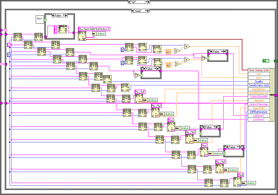
Task: Select the Lat bundle element
Action: [259, 74]
